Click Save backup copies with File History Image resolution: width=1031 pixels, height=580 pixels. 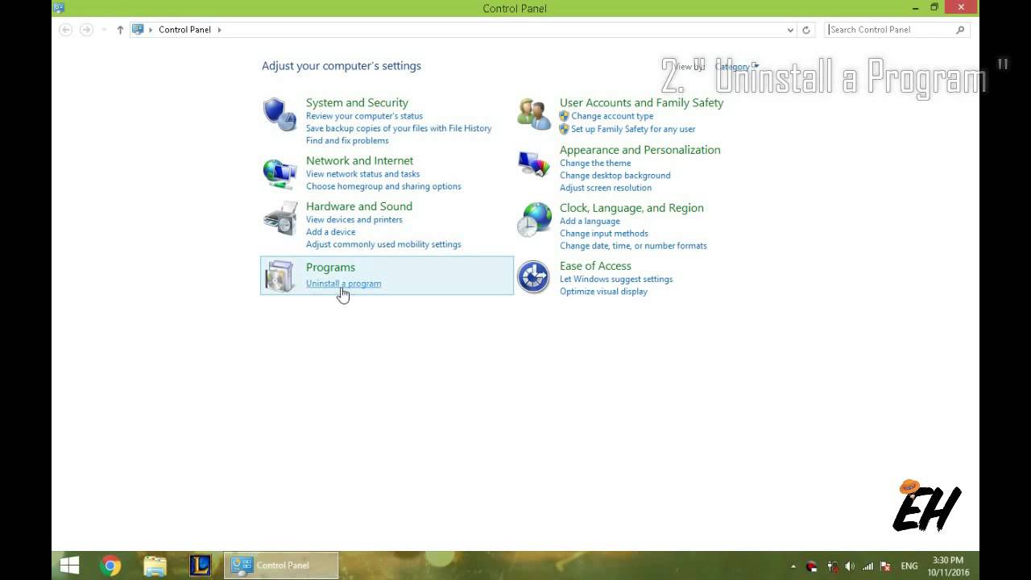coord(399,128)
